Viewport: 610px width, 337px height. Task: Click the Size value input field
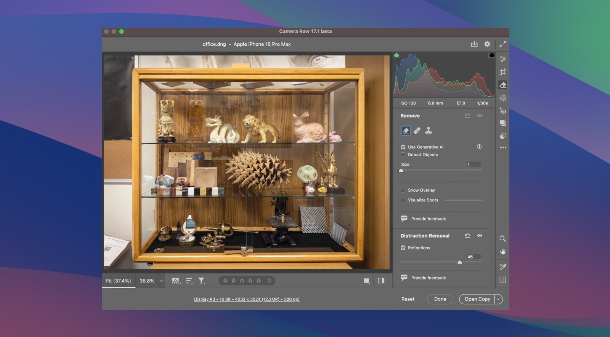pyautogui.click(x=474, y=165)
